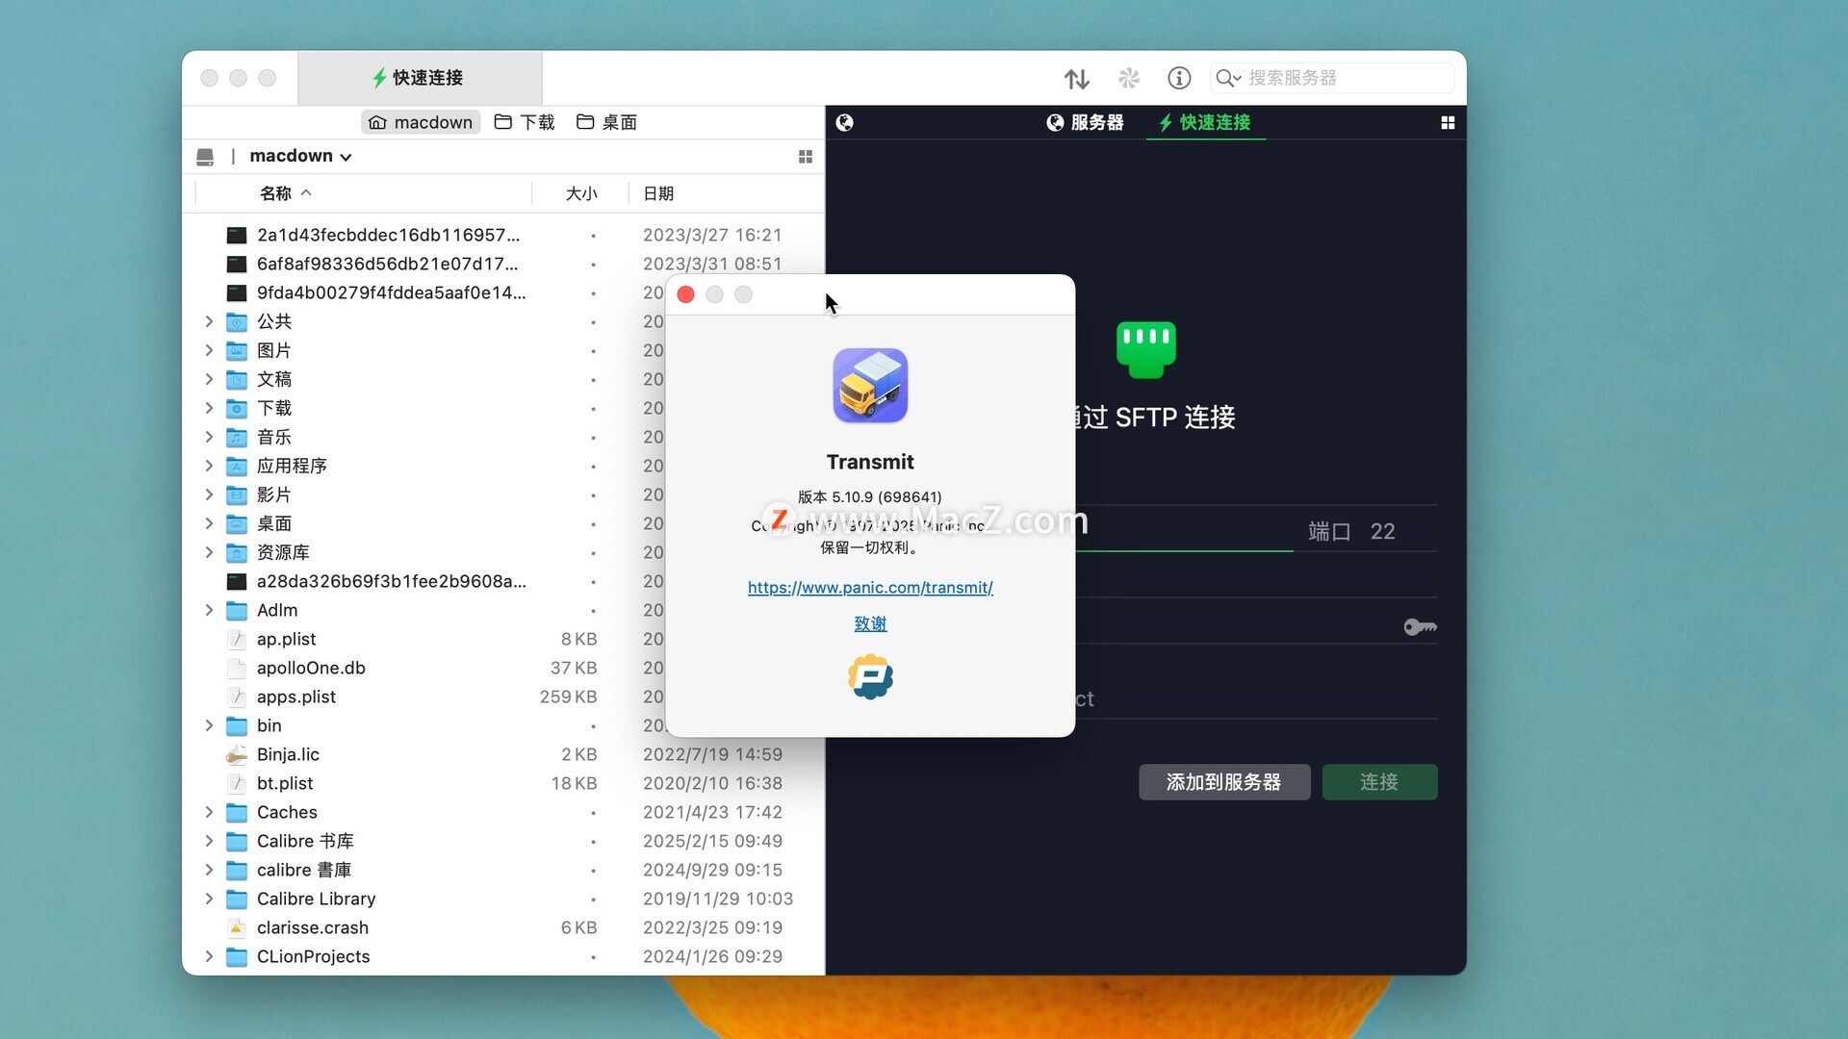Close the Transmit about dialog
This screenshot has height=1039, width=1848.
pyautogui.click(x=685, y=294)
